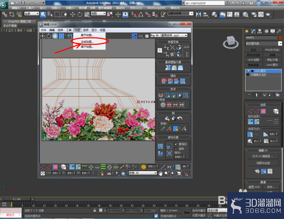284x219 pixels.
Task: Click the 打开 UV 编辑器 button
Action: (263, 156)
